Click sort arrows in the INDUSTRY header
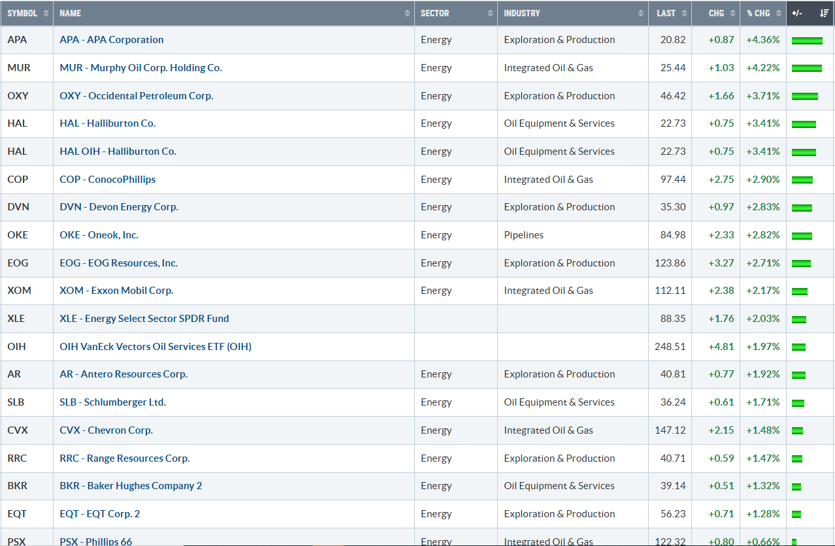This screenshot has height=546, width=835. 642,13
